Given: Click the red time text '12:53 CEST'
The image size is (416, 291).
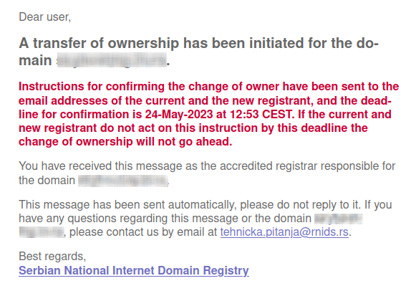Looking at the screenshot, I should pos(261,115).
